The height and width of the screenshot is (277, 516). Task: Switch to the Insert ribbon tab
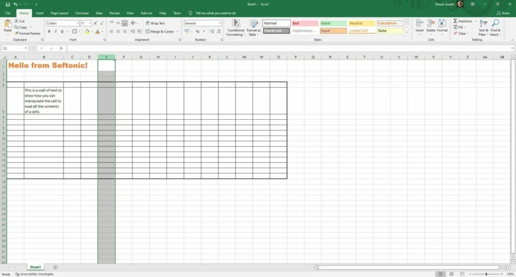[x=39, y=13]
